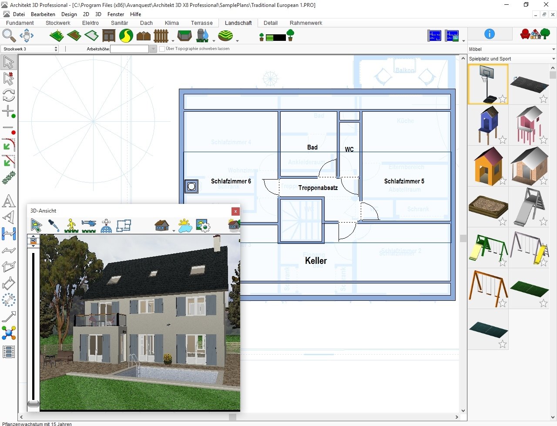Screen dimensions: 557x426
Task: Switch to the Fundament tab
Action: (x=20, y=23)
